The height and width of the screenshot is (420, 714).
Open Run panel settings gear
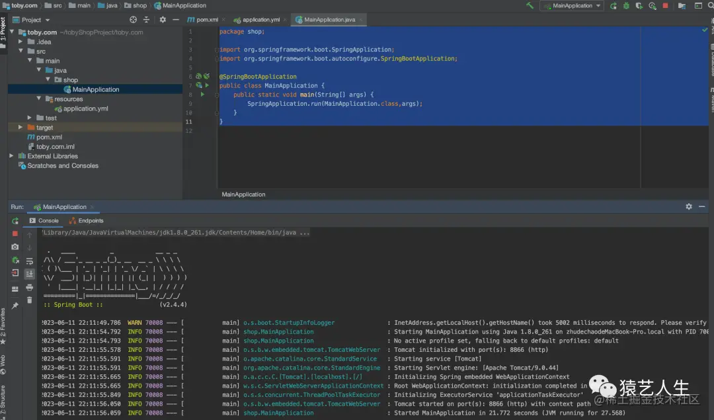point(689,207)
